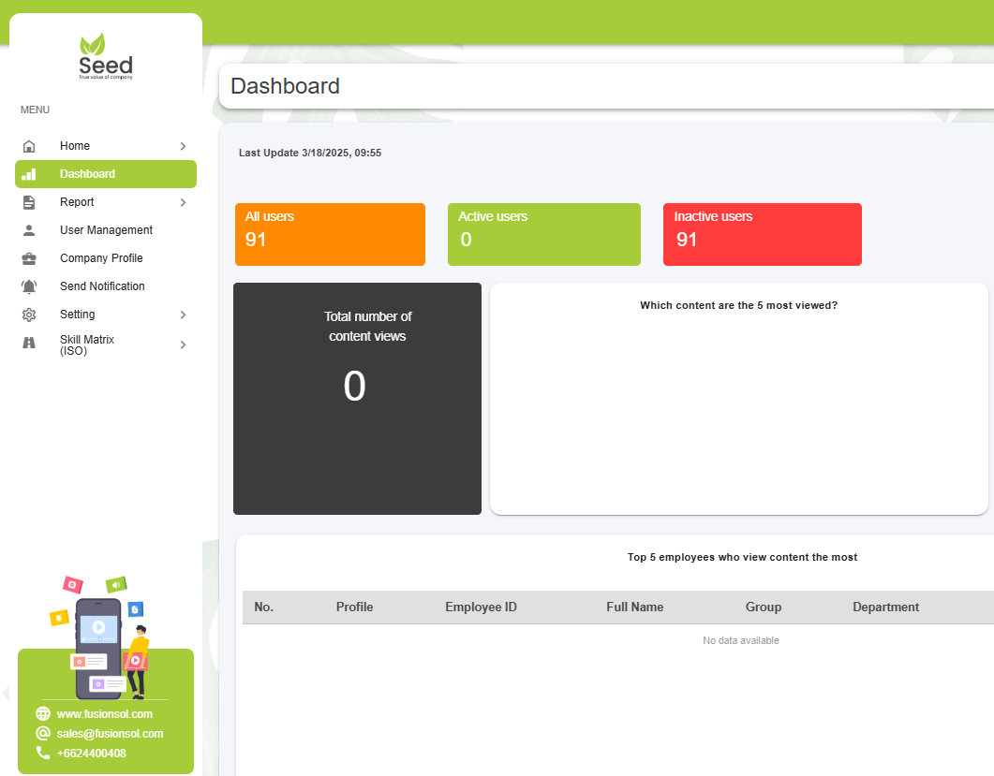
Task: Click the Skill Matrix road icon
Action: tap(29, 344)
